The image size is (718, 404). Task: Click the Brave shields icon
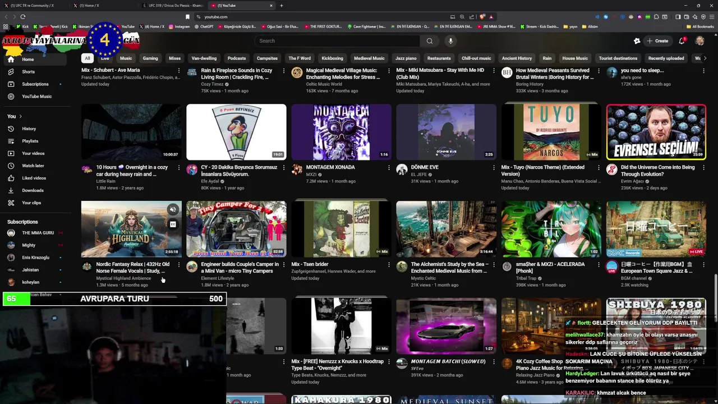[x=484, y=17]
